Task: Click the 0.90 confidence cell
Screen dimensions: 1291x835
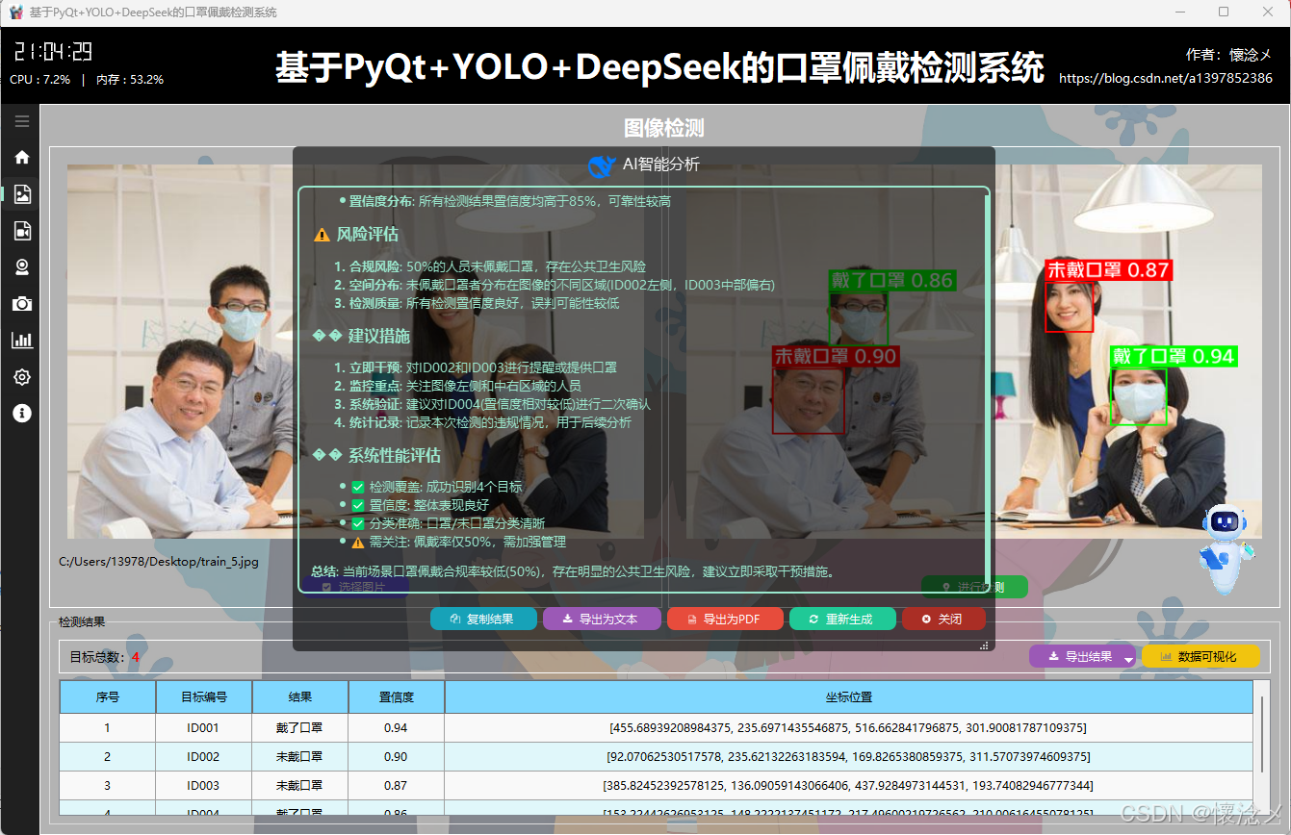Action: coord(397,757)
